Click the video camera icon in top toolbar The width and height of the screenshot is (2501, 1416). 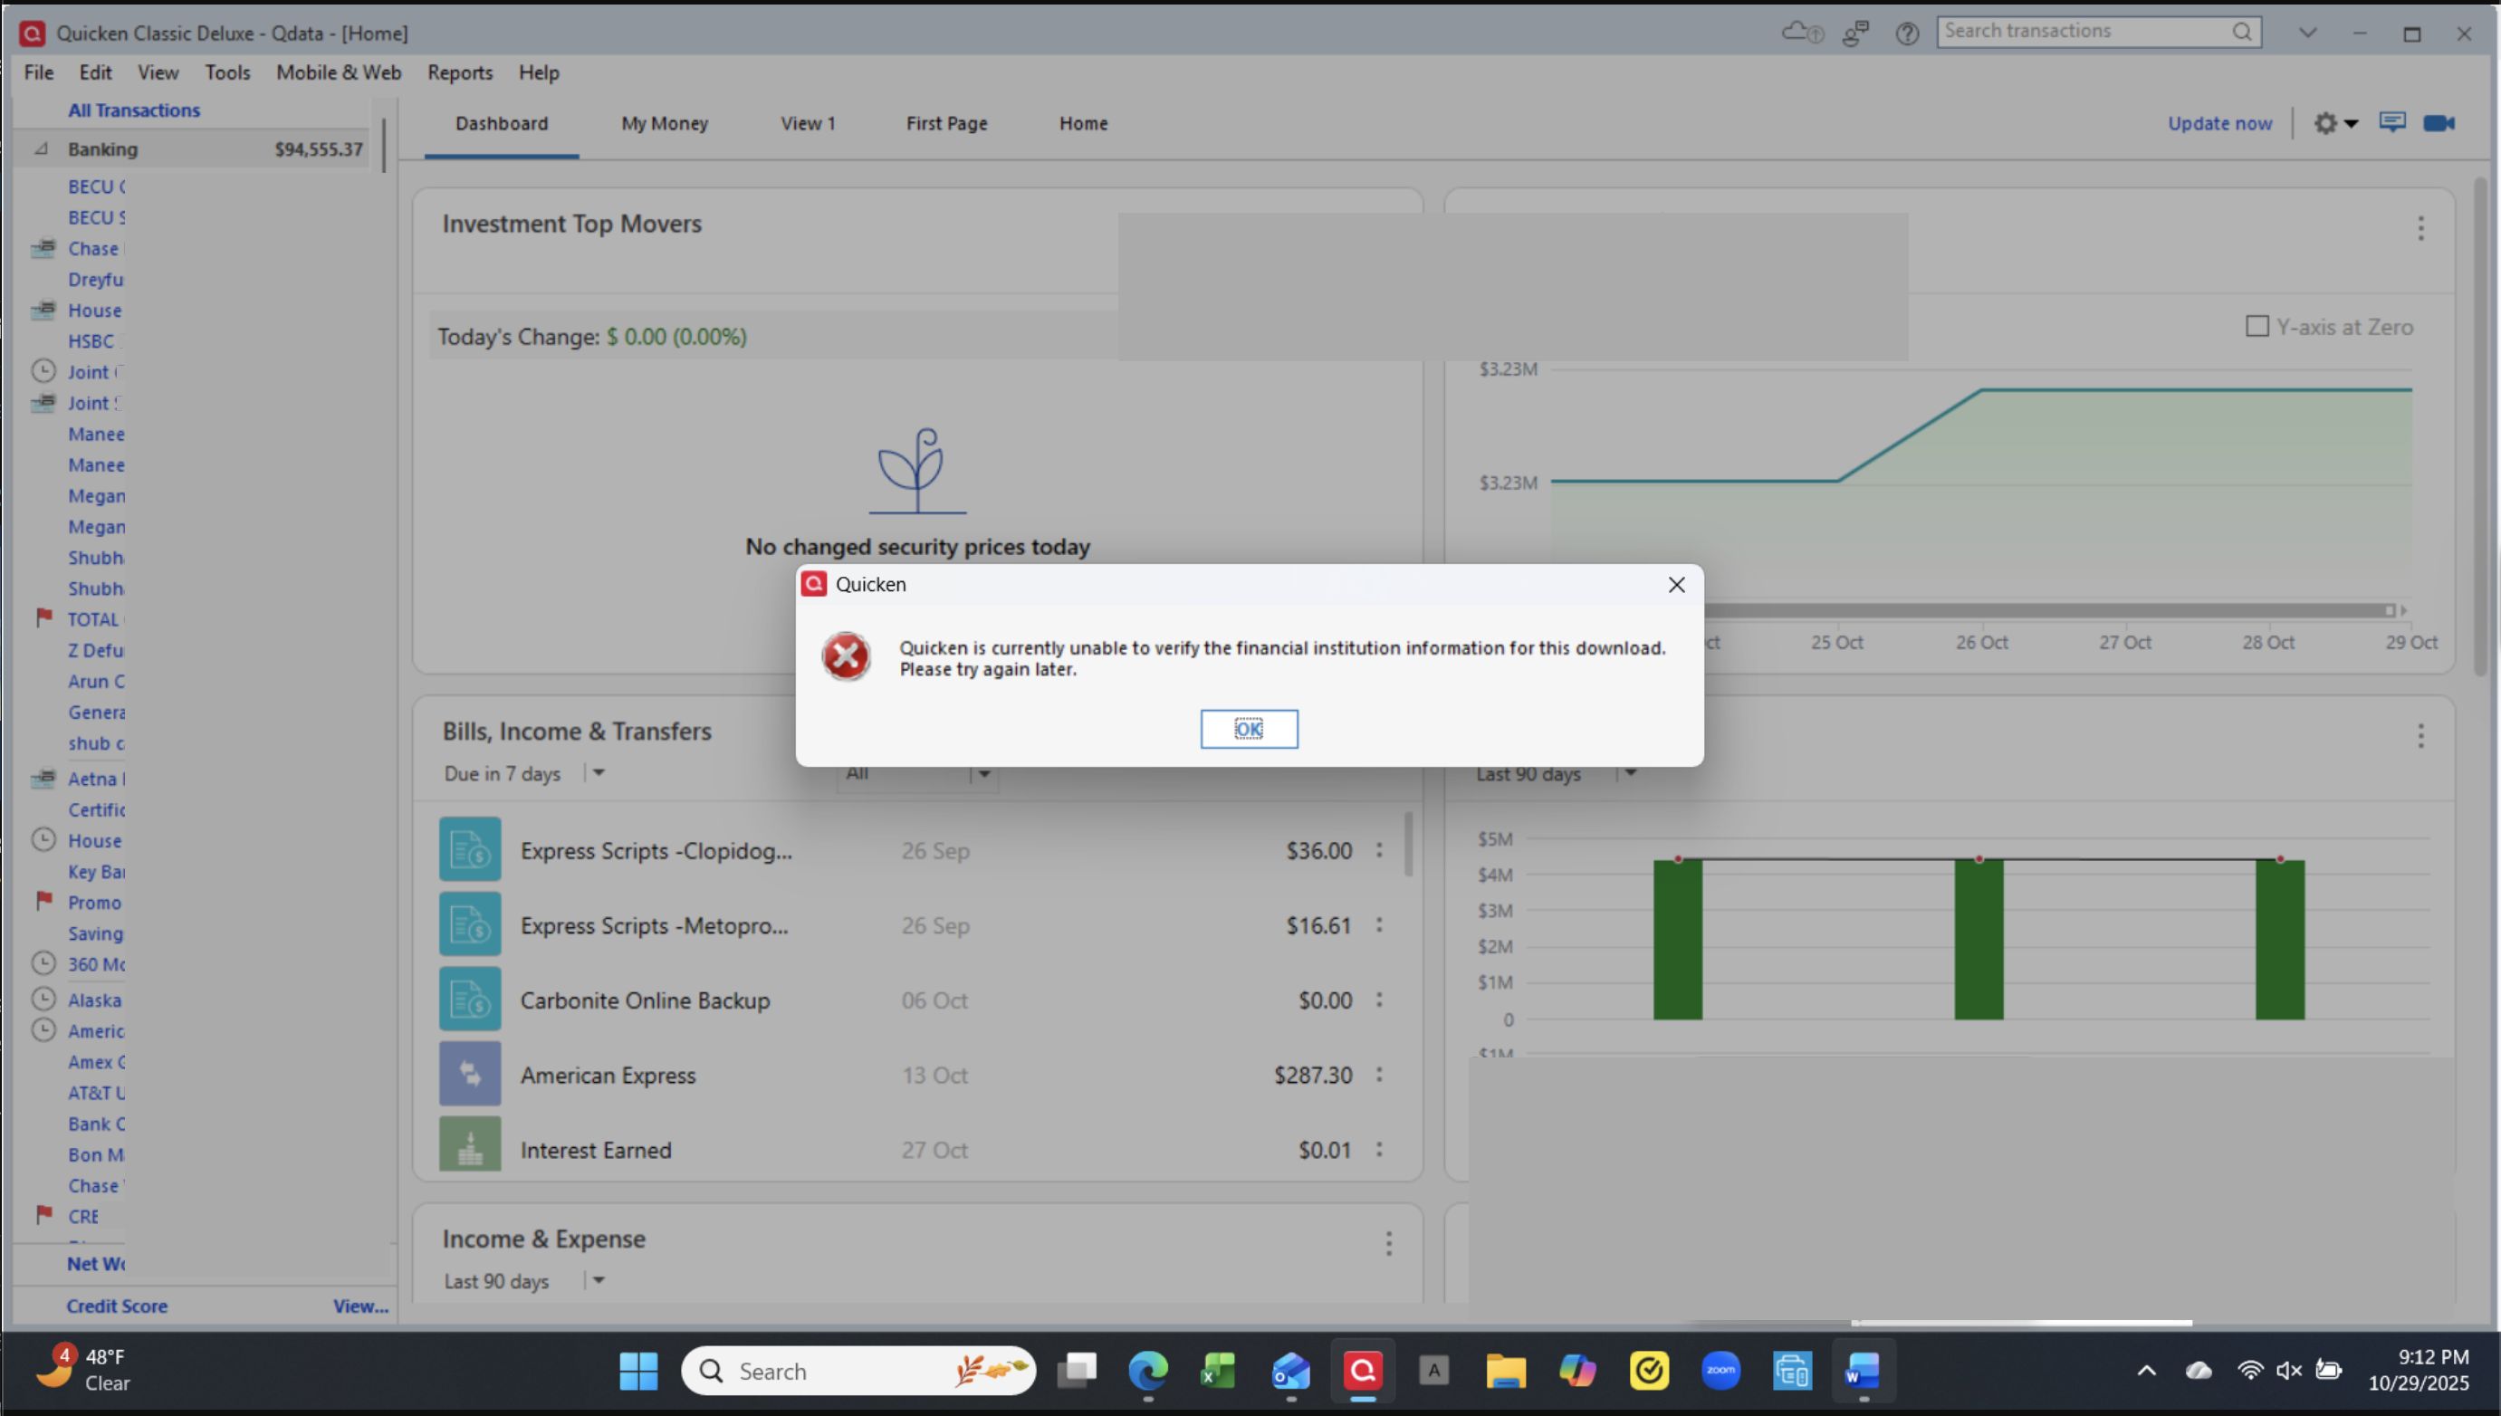[2439, 123]
